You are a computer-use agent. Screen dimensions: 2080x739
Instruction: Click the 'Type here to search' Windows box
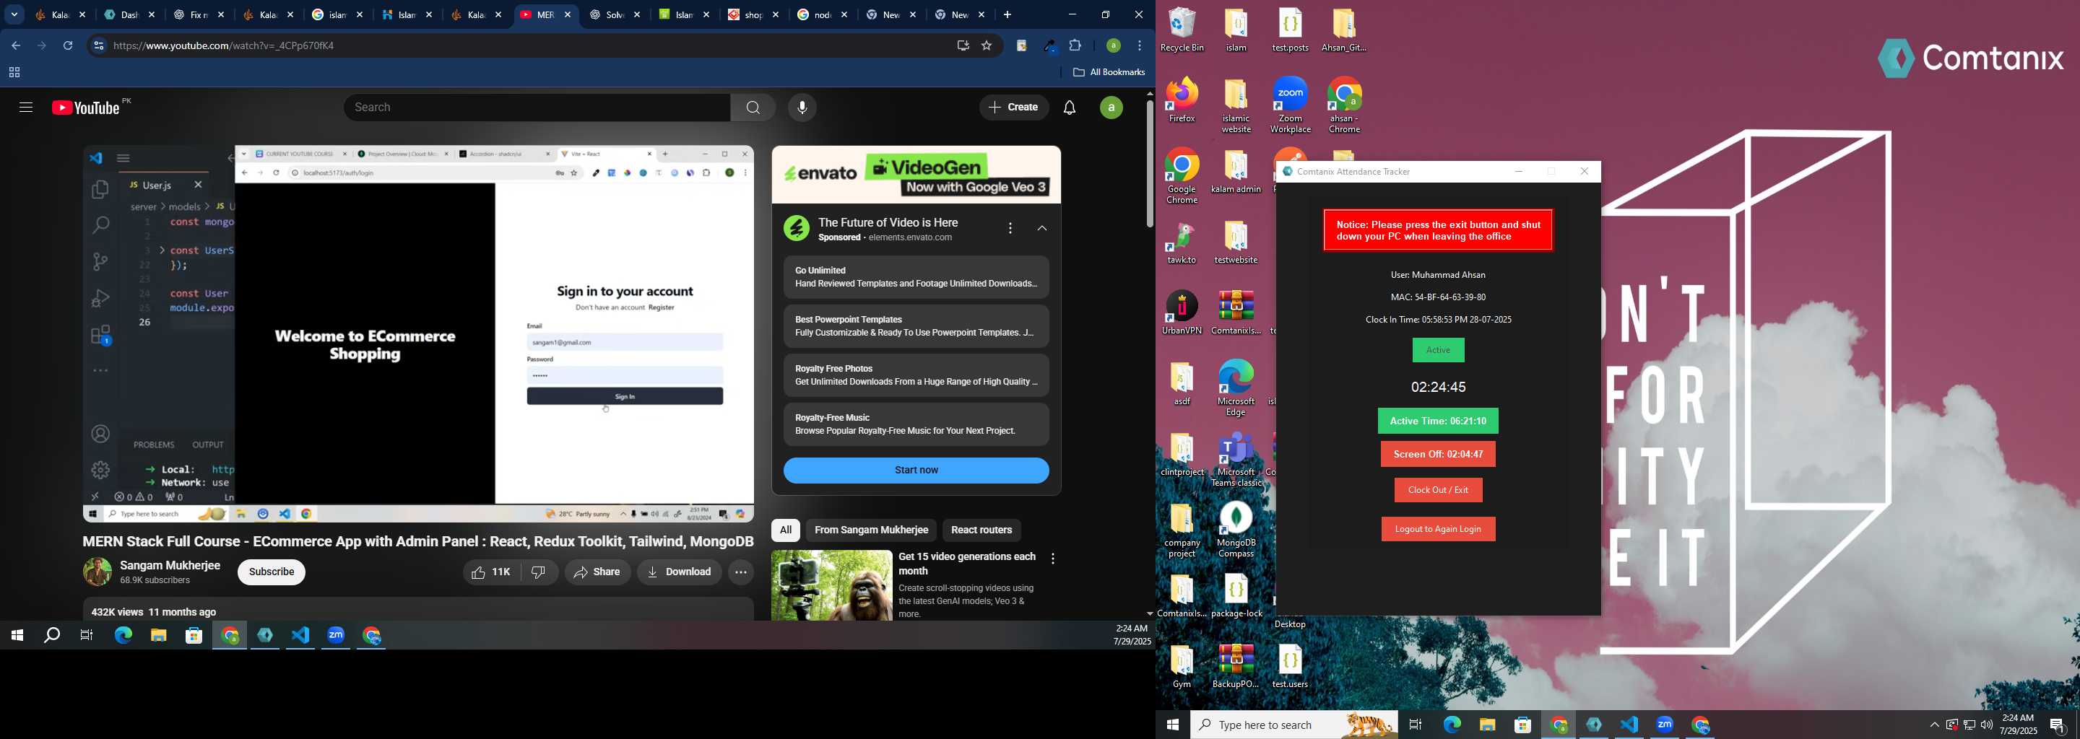(1294, 725)
